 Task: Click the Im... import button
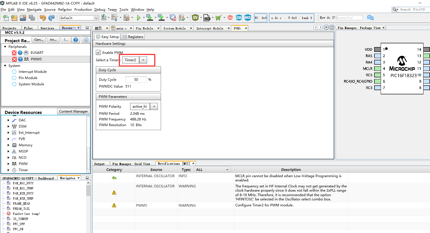(x=53, y=40)
